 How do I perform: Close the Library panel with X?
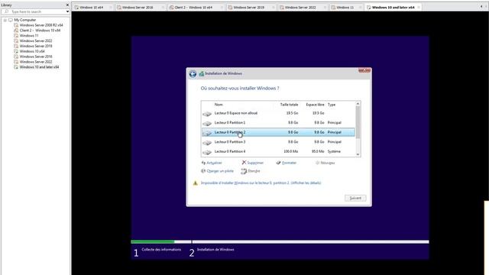coord(67,5)
